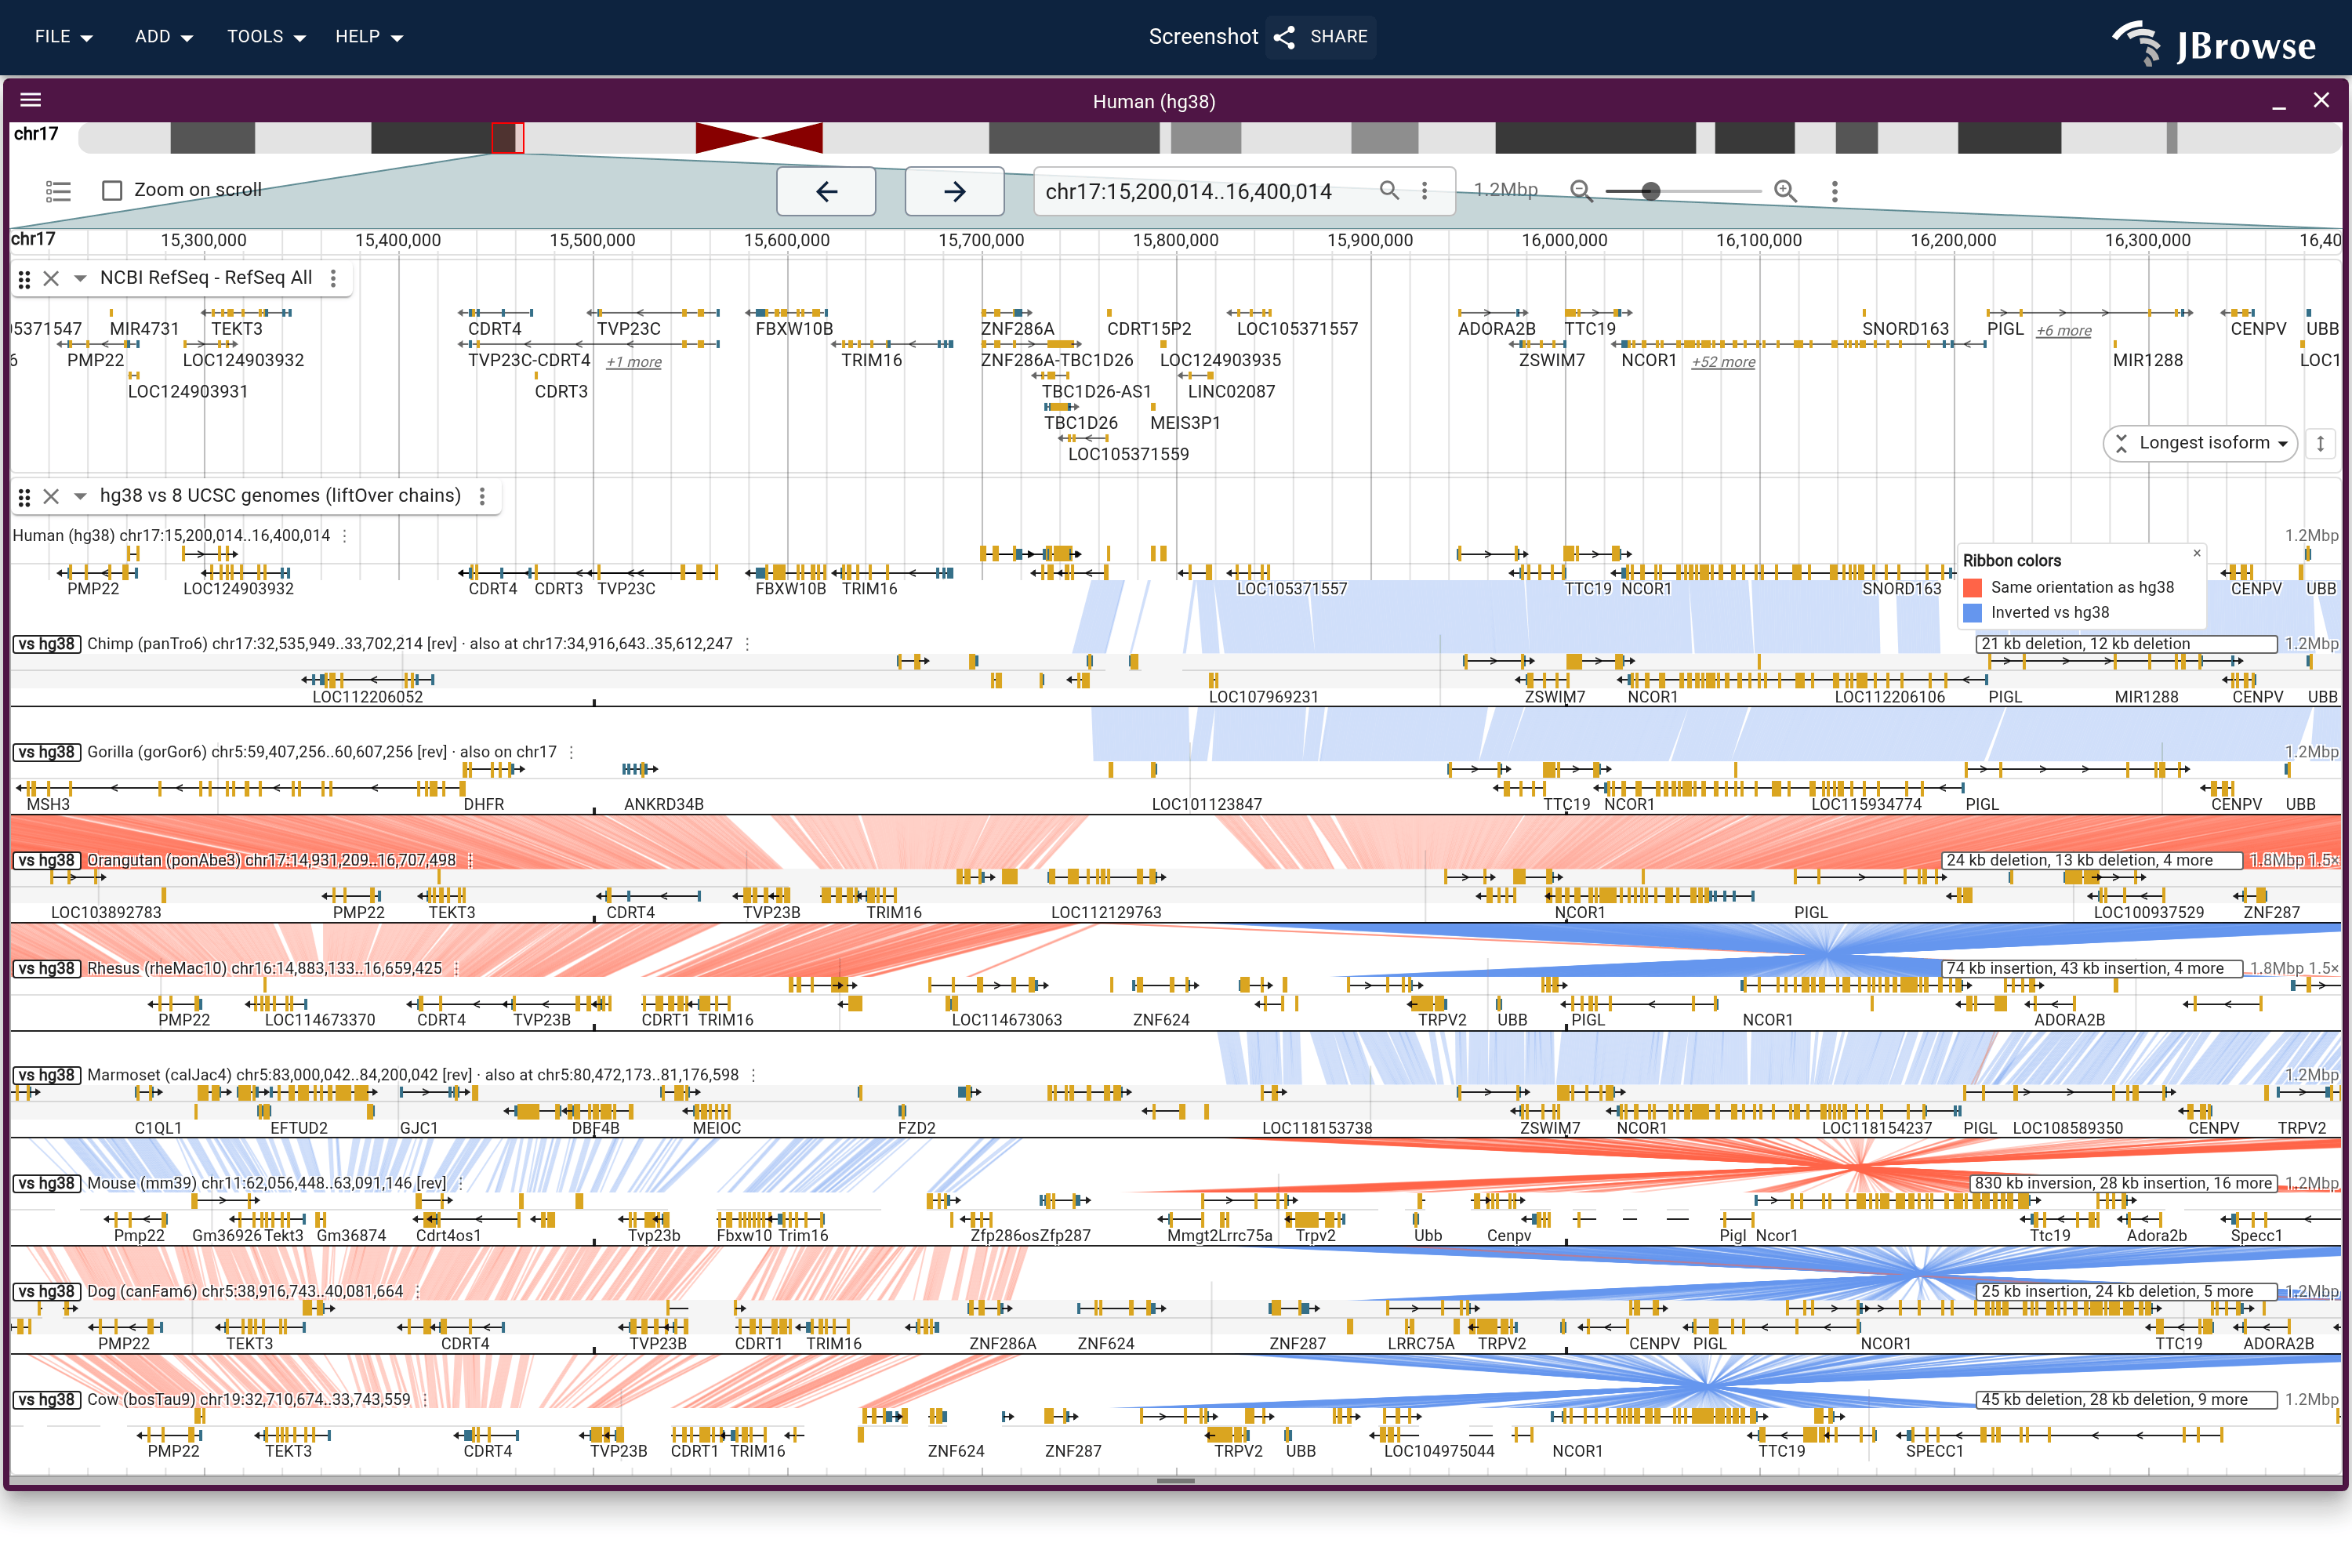Viewport: 2352px width, 1568px height.
Task: Open NCBI RefSeq track menu dots
Action: pos(333,278)
